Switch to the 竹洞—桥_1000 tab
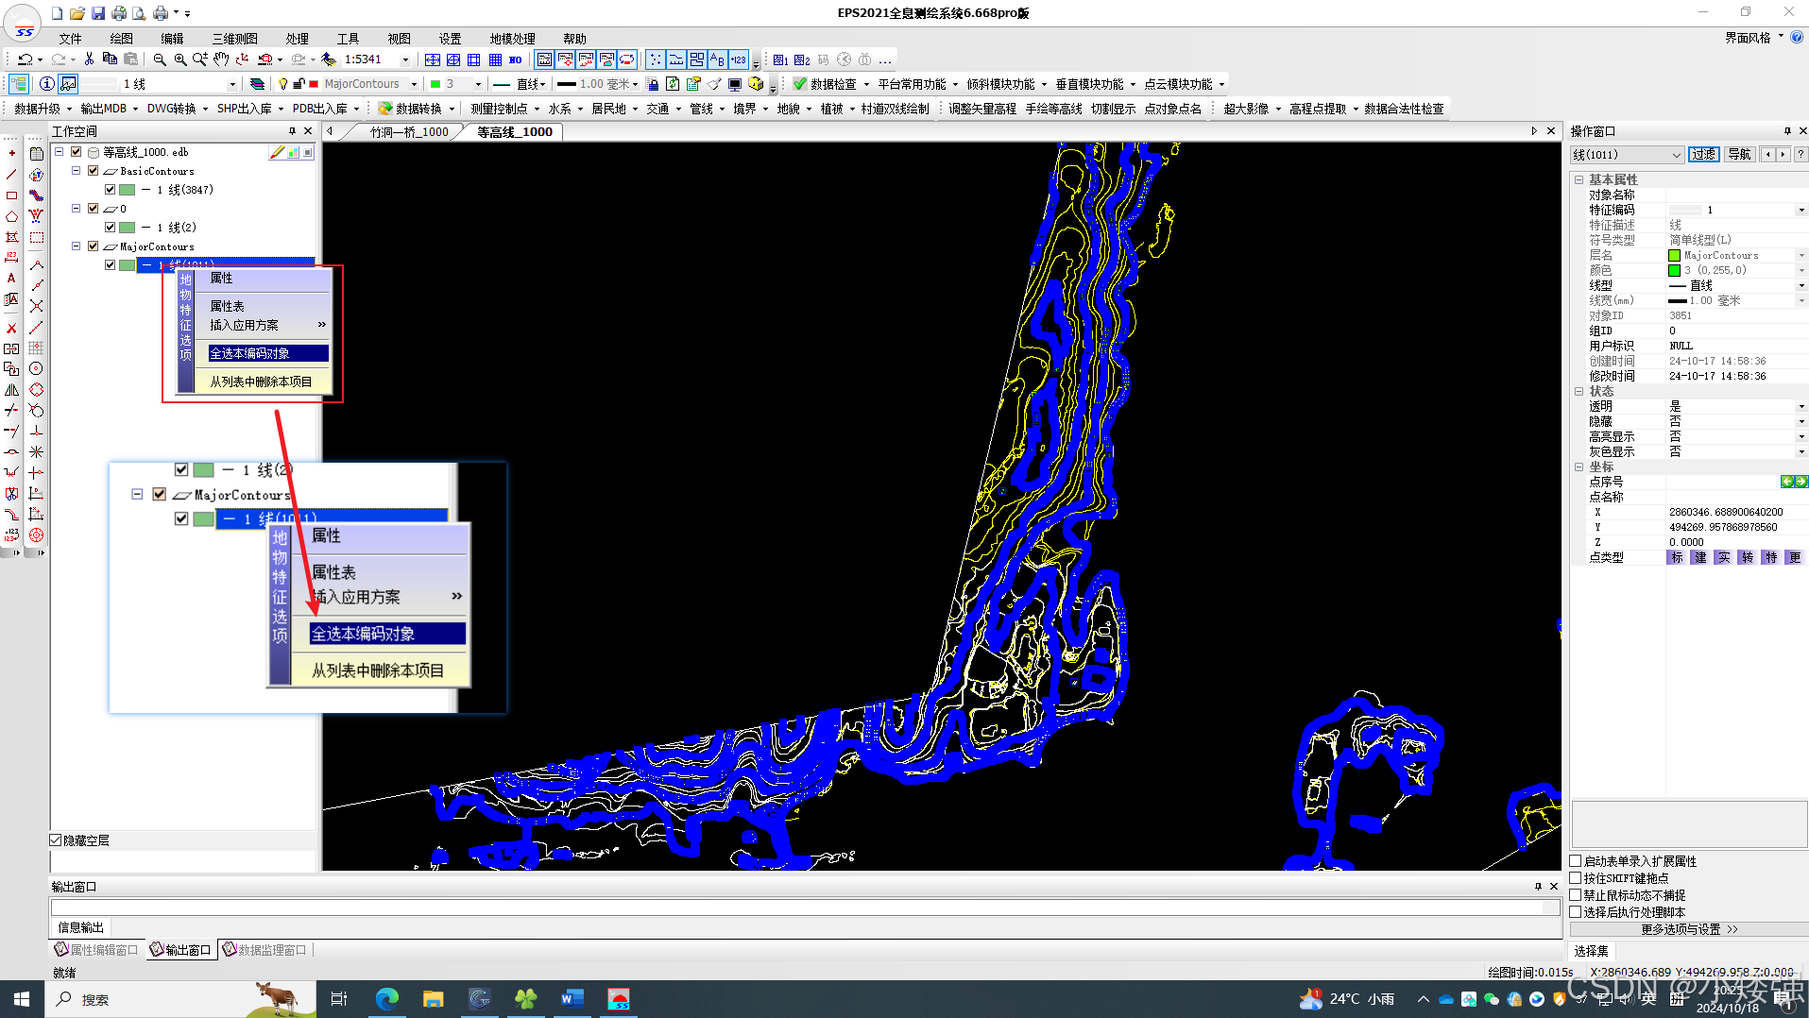Viewport: 1809px width, 1018px height. click(409, 132)
